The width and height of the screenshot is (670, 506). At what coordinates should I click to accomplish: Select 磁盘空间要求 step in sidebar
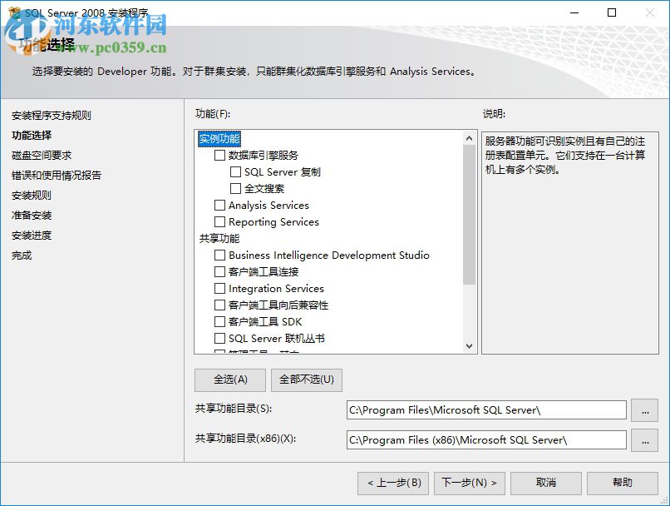coord(42,155)
